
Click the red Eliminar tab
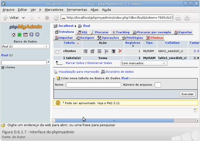(155, 38)
